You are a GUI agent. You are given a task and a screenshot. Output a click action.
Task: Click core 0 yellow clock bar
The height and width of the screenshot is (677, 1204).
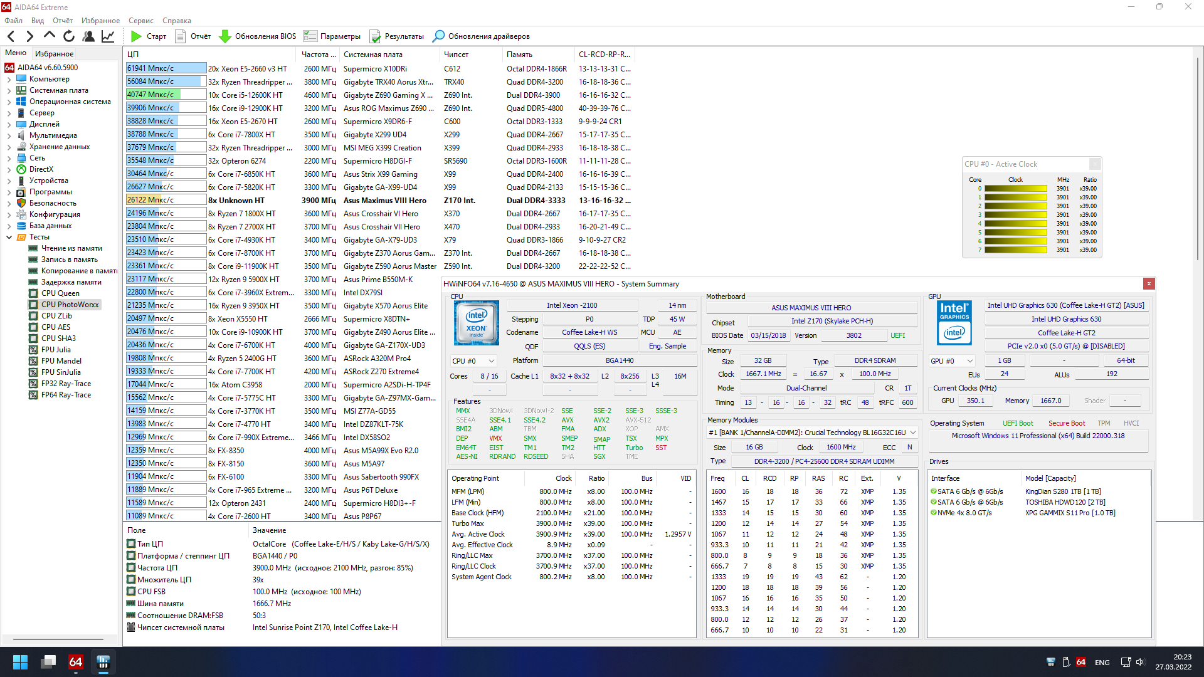pyautogui.click(x=1015, y=189)
